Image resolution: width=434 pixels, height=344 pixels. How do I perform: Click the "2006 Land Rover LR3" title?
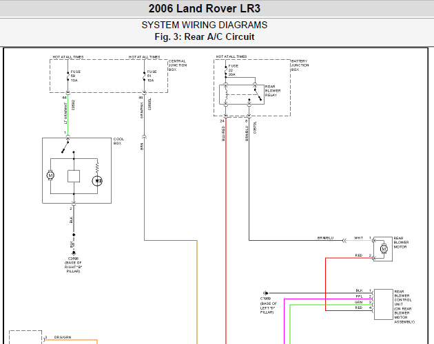click(205, 8)
